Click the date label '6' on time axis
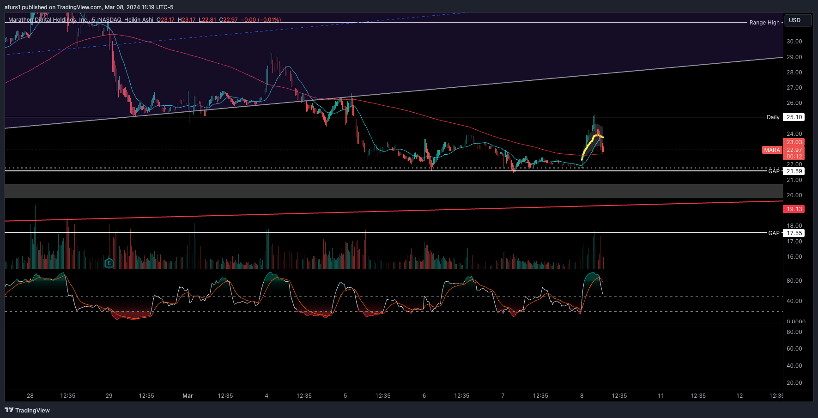818x418 pixels. 424,396
